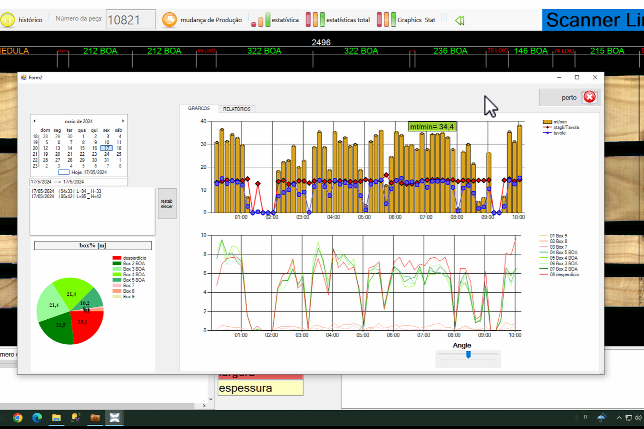The height and width of the screenshot is (429, 644).
Task: Go to next month in calendar
Action: pos(123,121)
